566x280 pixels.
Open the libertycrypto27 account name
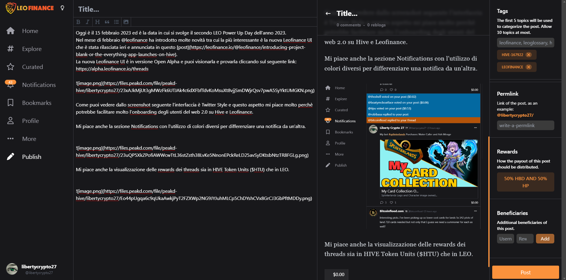(39, 267)
